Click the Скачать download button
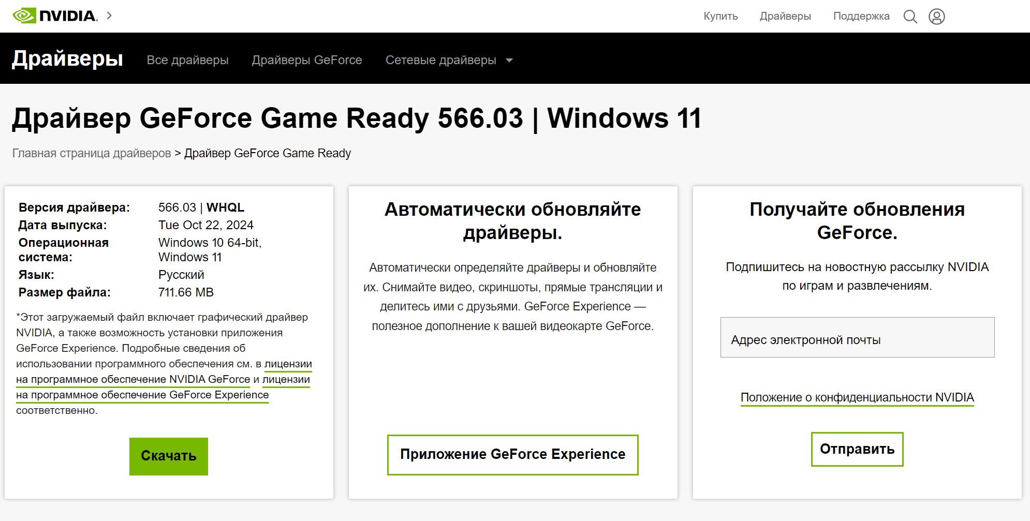 coord(169,456)
